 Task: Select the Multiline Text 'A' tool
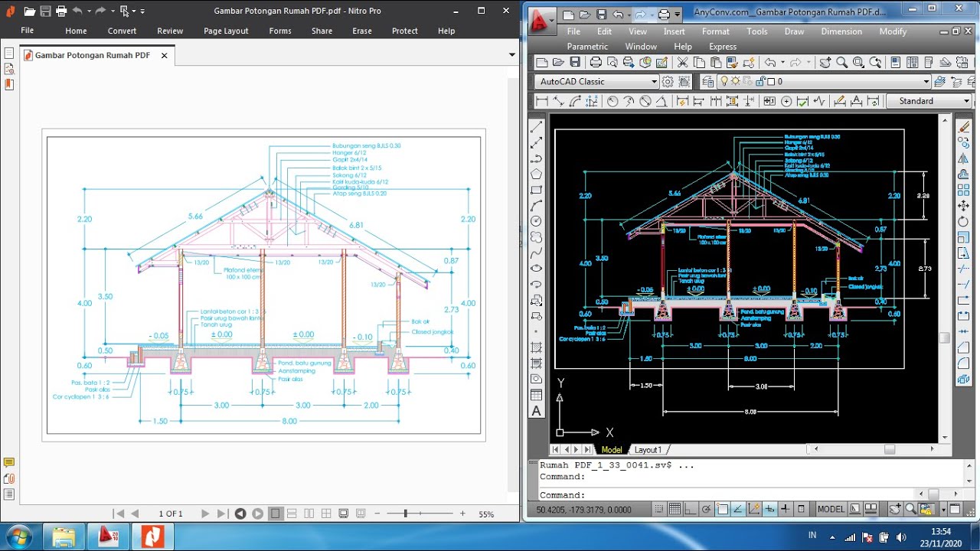click(536, 411)
